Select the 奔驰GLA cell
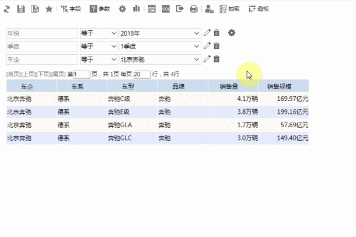Image resolution: width=356 pixels, height=237 pixels. (x=132, y=125)
